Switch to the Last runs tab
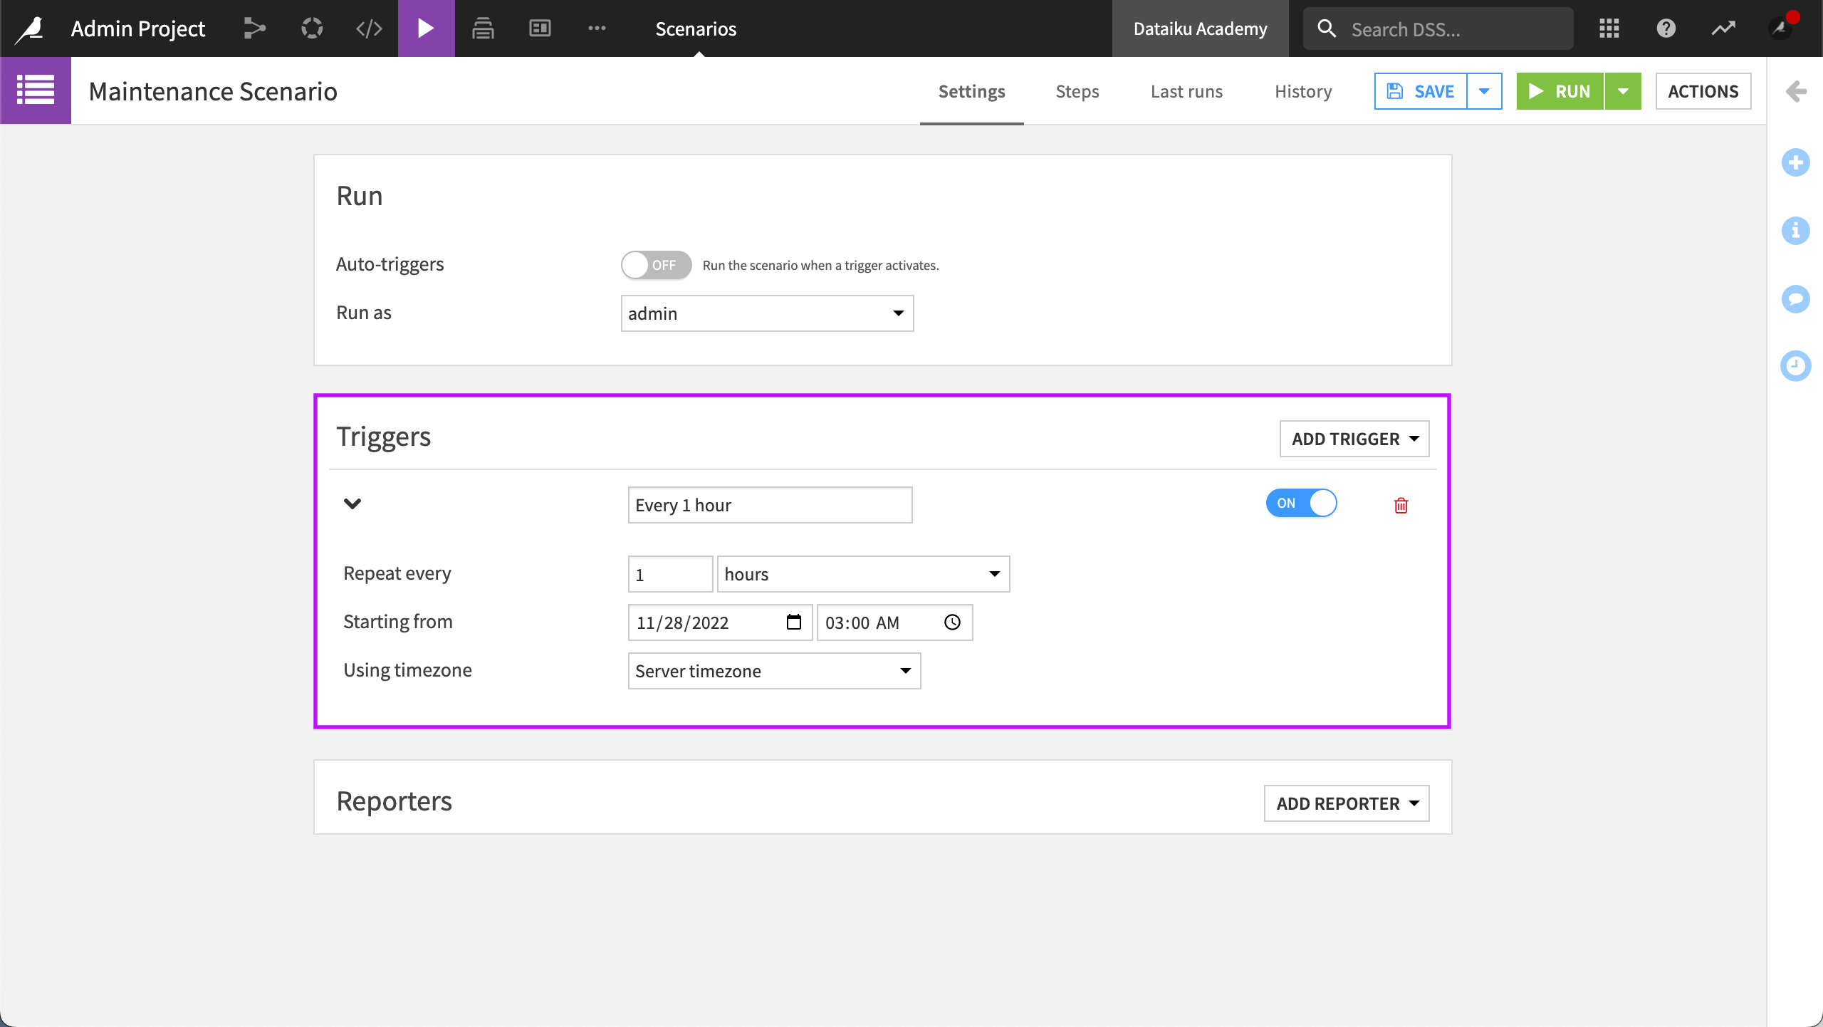Image resolution: width=1823 pixels, height=1027 pixels. 1186,91
